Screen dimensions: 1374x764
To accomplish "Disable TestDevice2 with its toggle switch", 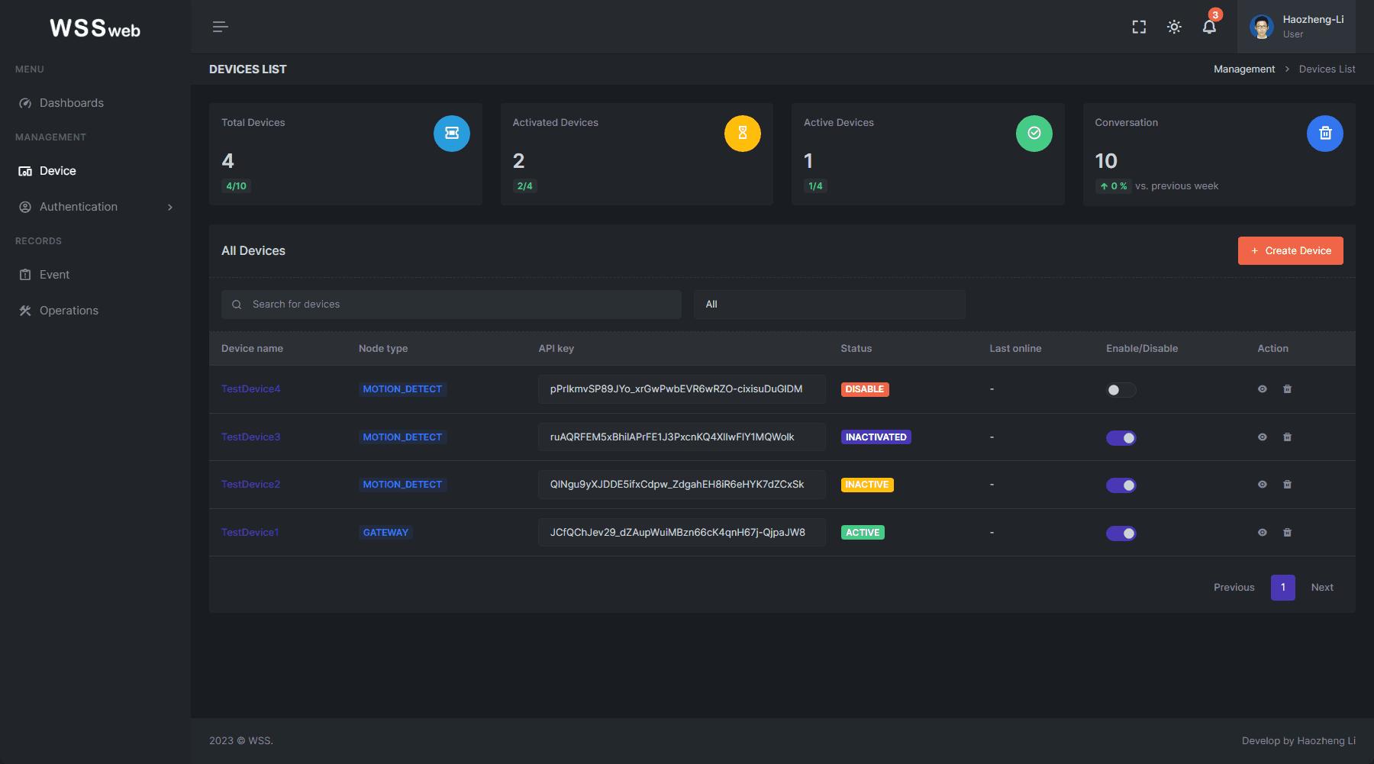I will coord(1121,485).
